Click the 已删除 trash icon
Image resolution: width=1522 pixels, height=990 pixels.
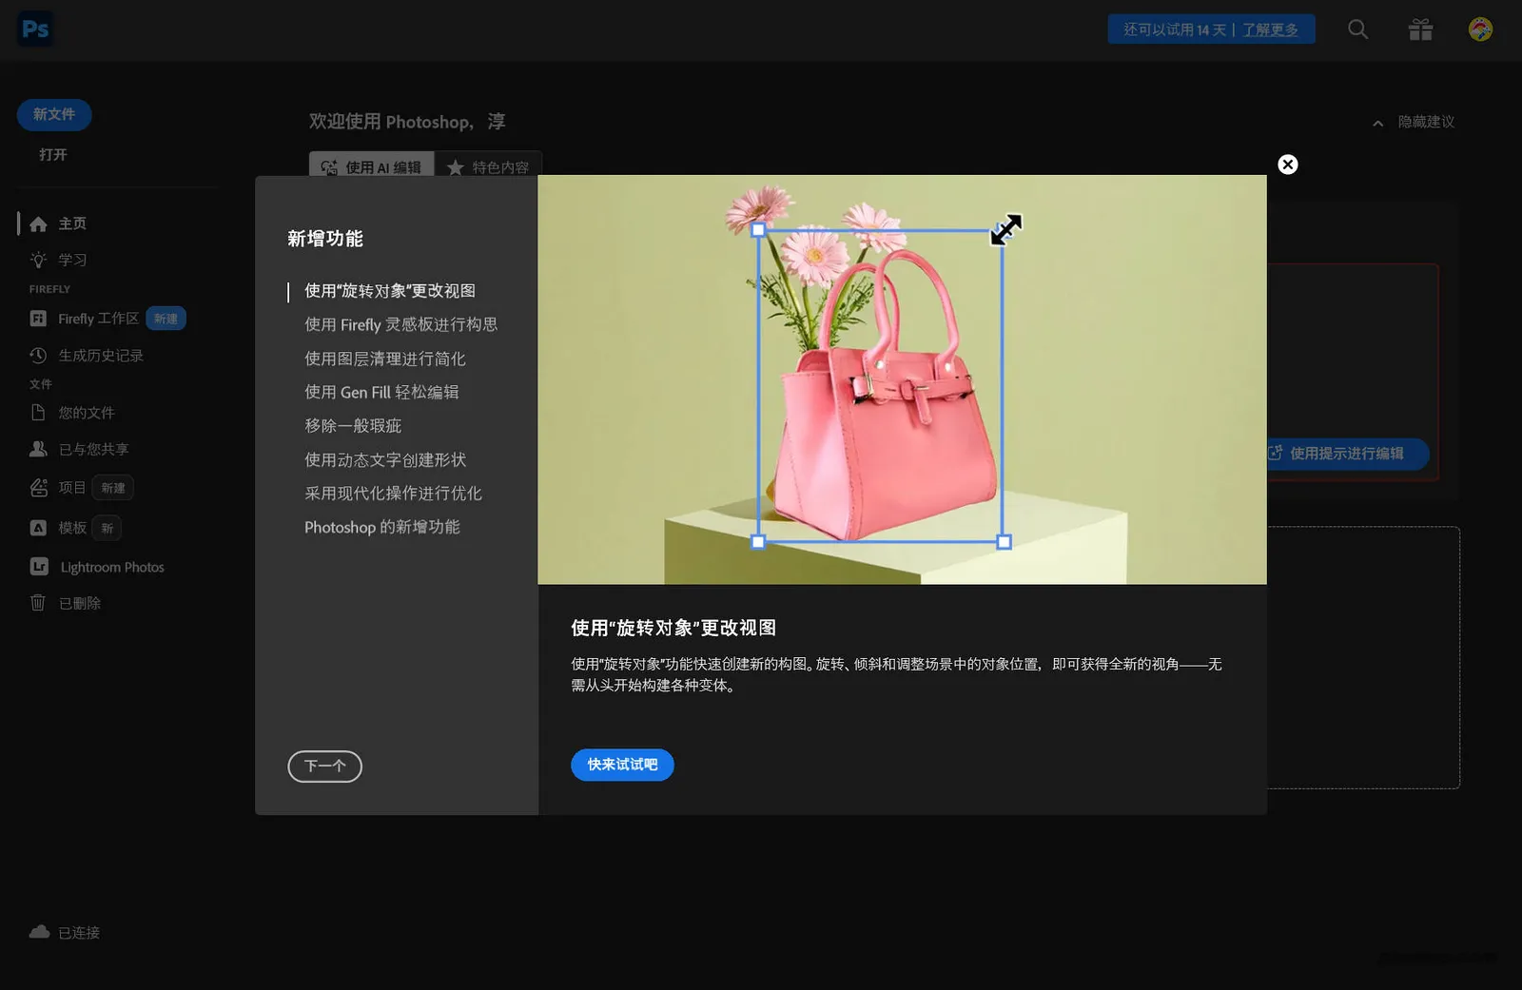point(38,603)
